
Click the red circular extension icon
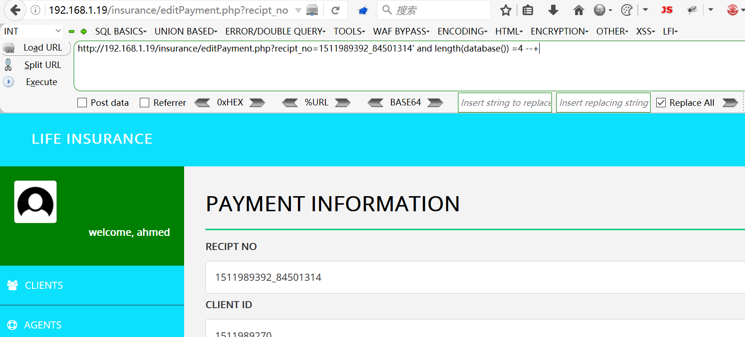[732, 10]
